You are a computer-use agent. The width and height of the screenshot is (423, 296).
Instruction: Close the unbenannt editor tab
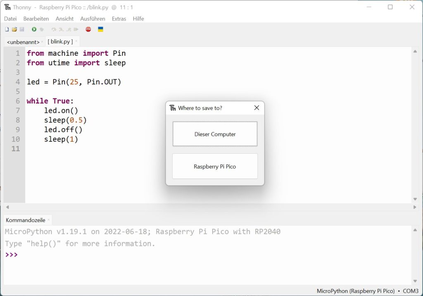(x=42, y=42)
